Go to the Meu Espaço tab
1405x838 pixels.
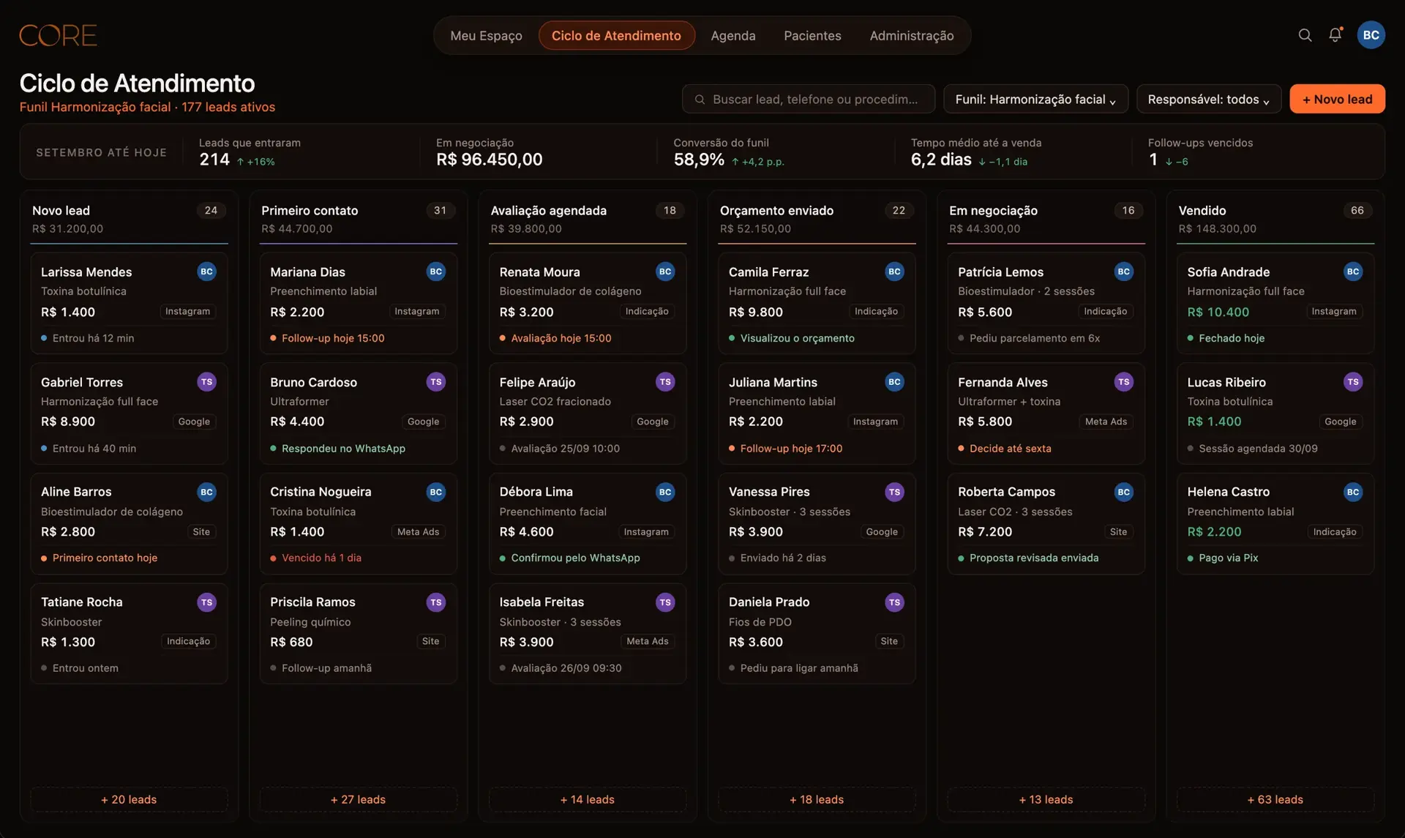pos(486,35)
